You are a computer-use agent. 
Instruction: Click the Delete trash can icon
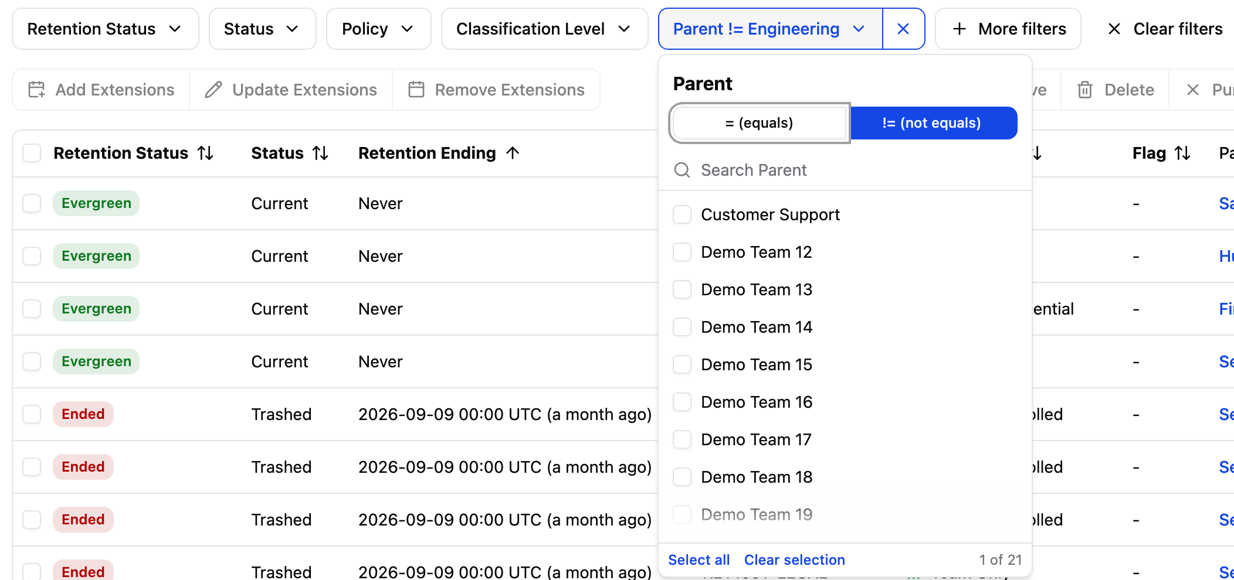pyautogui.click(x=1085, y=90)
